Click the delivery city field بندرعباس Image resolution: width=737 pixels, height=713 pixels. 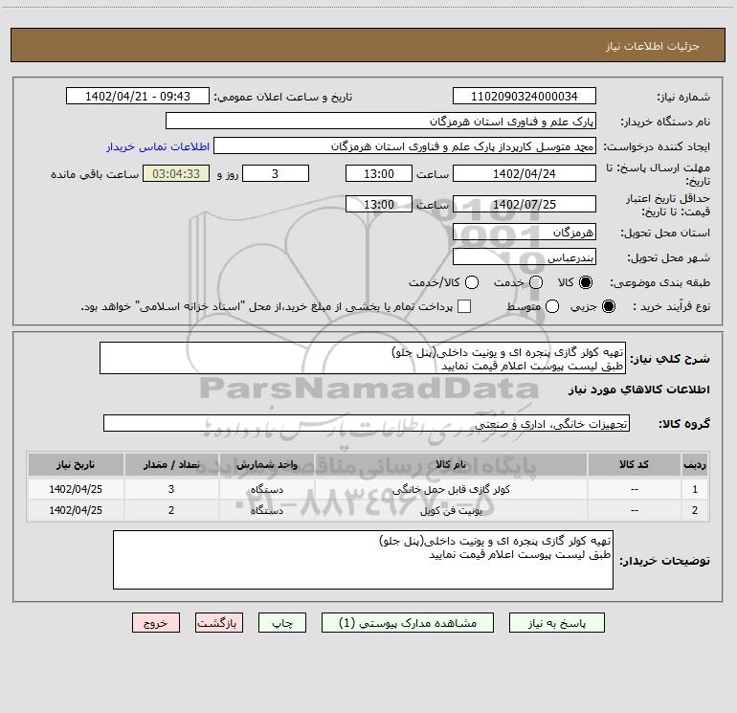pyautogui.click(x=525, y=257)
